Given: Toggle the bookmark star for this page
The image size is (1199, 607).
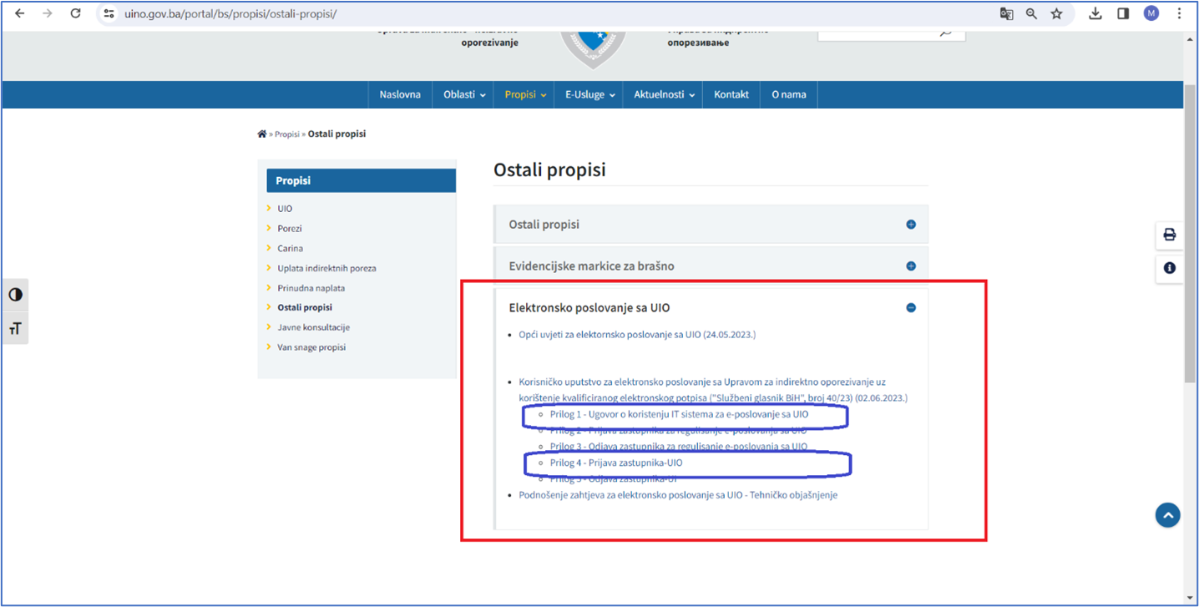Looking at the screenshot, I should (x=1058, y=13).
